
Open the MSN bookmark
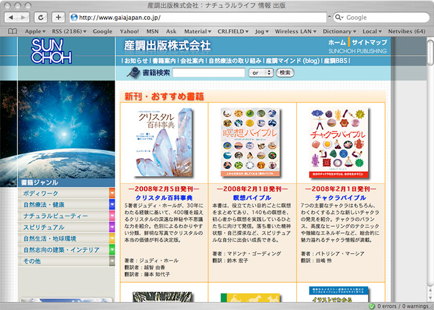153,32
